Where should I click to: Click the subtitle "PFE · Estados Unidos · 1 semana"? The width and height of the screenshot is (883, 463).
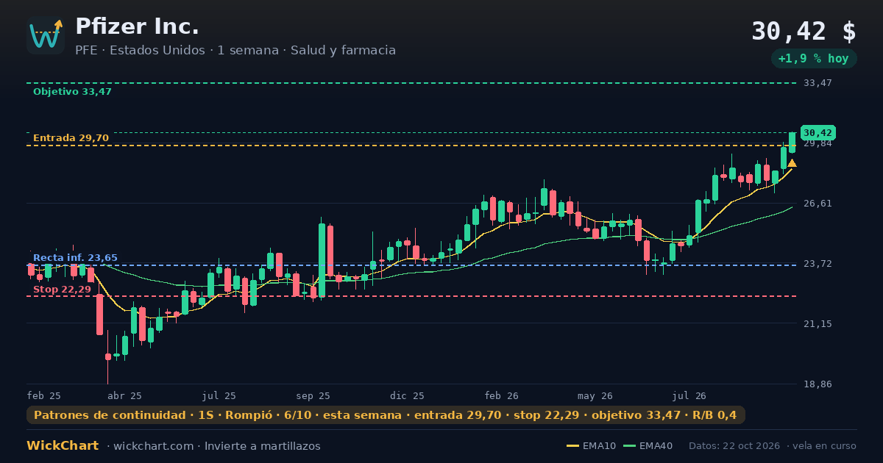click(178, 51)
